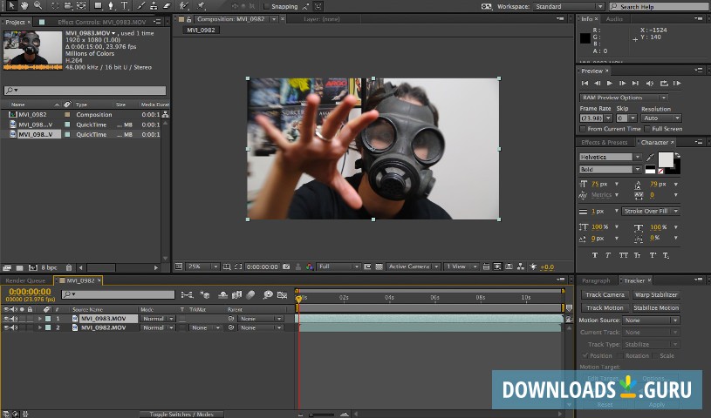Open the 1 View layout dropdown
The width and height of the screenshot is (711, 418).
[461, 266]
